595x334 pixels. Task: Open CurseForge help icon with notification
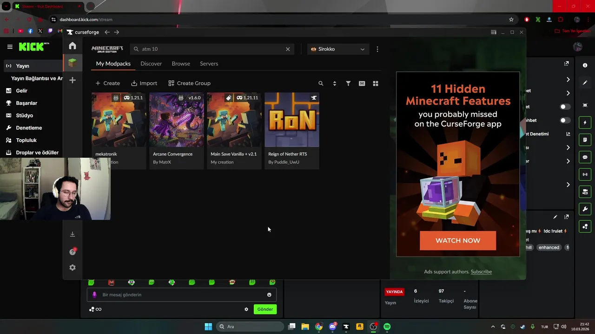(73, 251)
